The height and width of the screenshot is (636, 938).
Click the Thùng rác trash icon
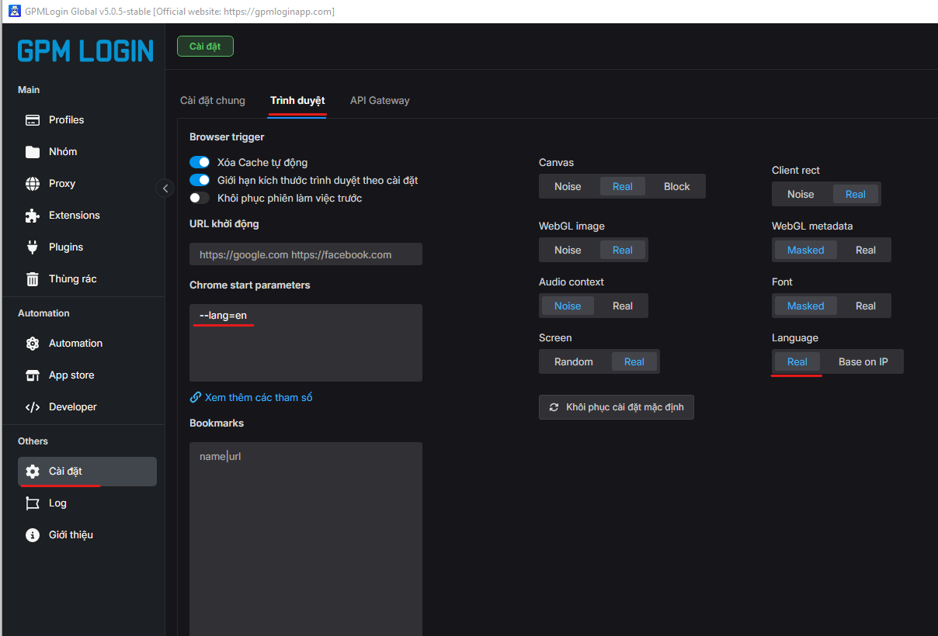[x=33, y=279]
